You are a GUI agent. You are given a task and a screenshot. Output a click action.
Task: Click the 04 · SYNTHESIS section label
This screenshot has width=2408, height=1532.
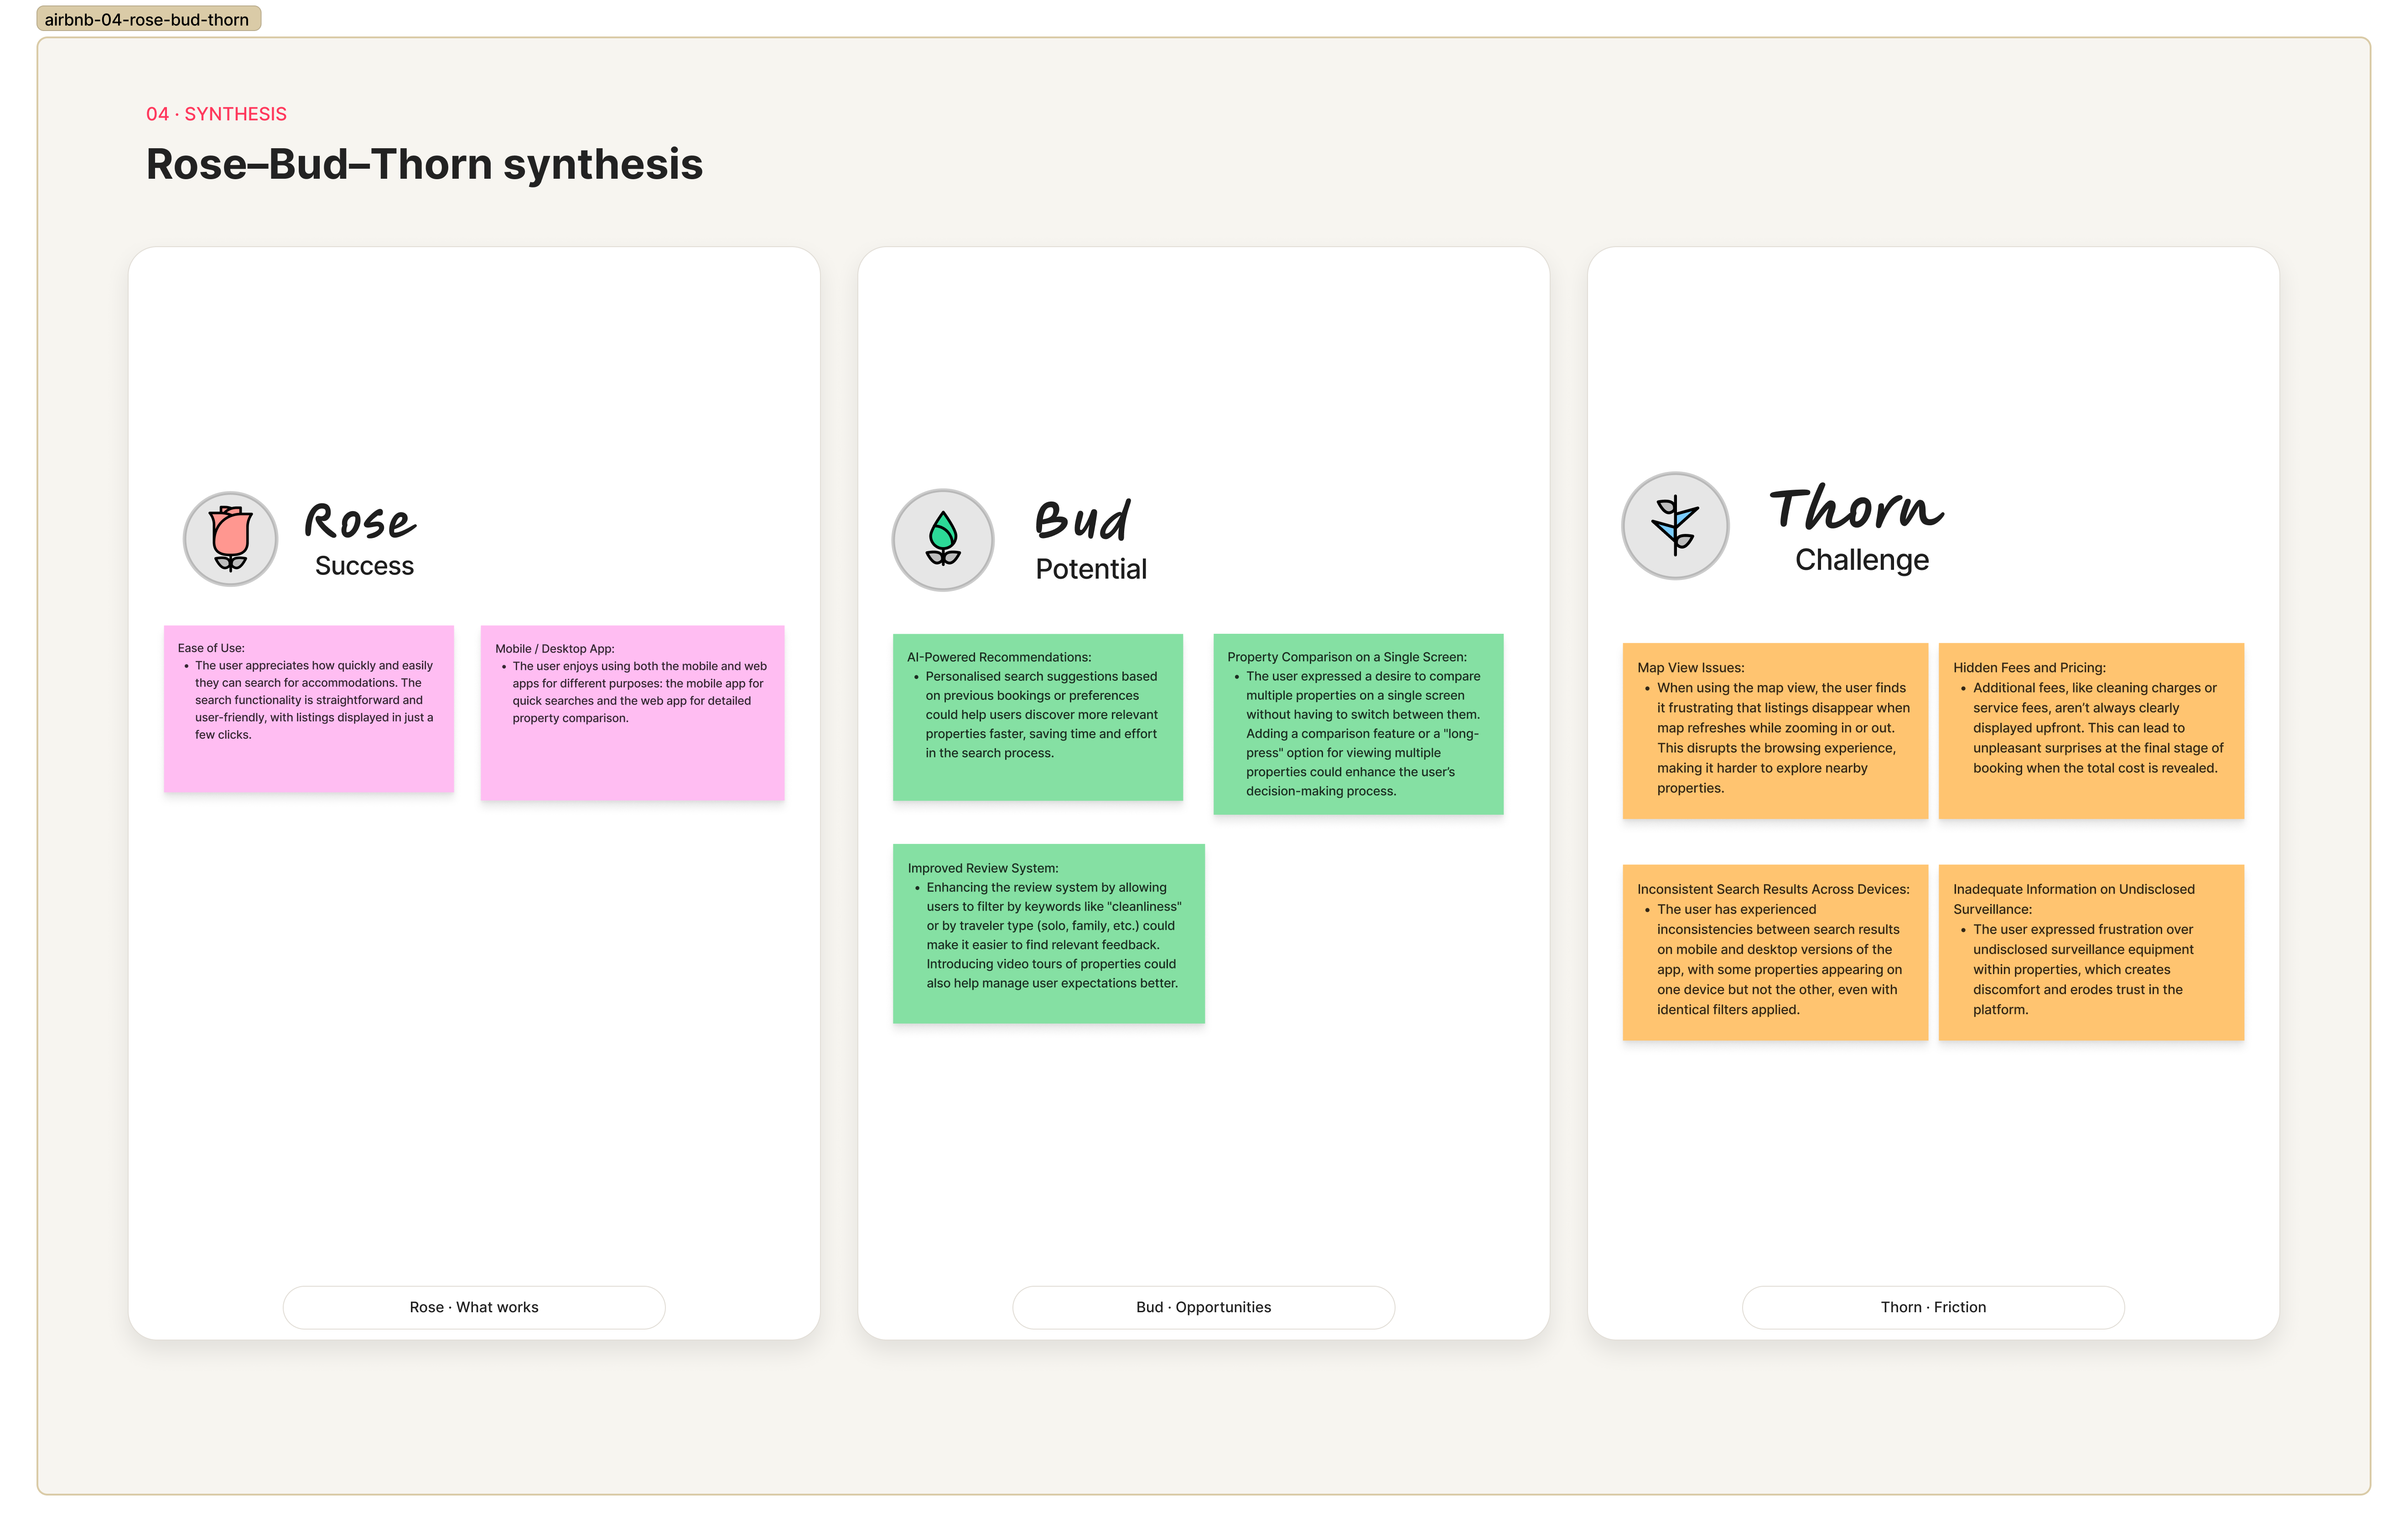click(216, 114)
